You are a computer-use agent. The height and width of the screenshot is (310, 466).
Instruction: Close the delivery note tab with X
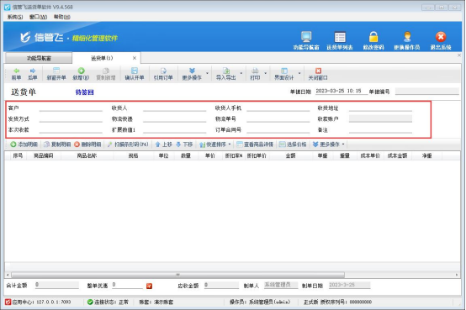(135, 58)
